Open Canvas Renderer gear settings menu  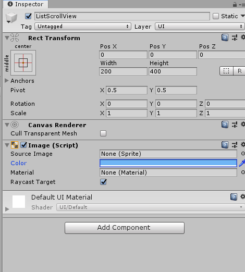[x=243, y=124]
